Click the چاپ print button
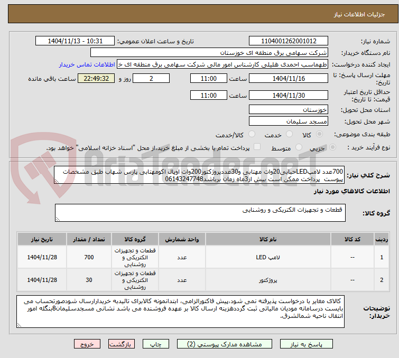This screenshot has width=399, height=358. pos(156,344)
